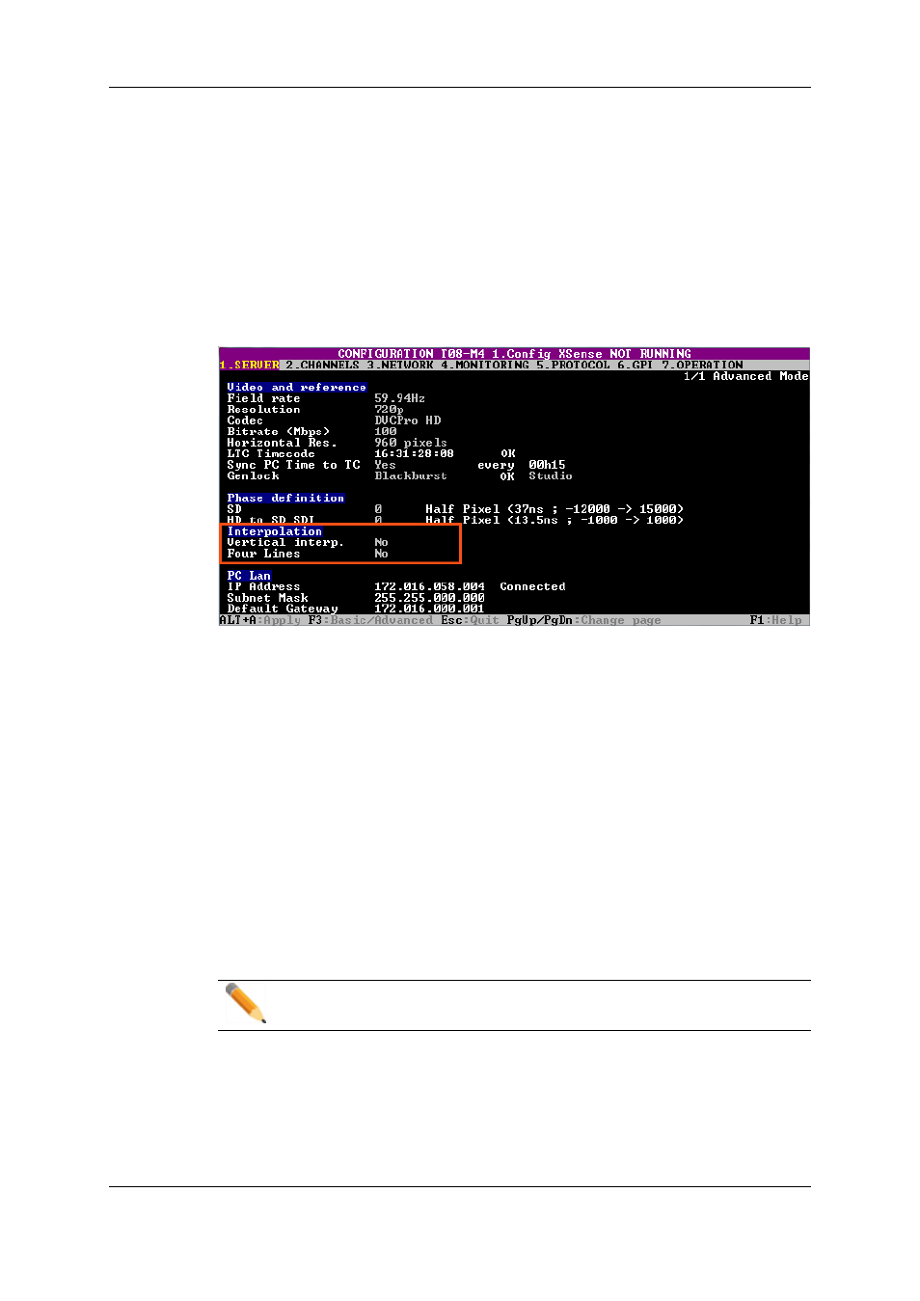This screenshot has width=920, height=1301.
Task: Click the Phase definition section header
Action: click(x=285, y=499)
